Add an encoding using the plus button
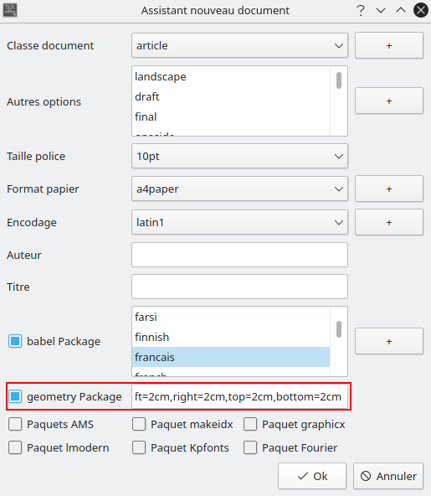The width and height of the screenshot is (431, 496). (389, 222)
